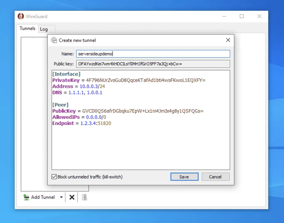
Task: Switch to the Log tab
Action: click(44, 29)
